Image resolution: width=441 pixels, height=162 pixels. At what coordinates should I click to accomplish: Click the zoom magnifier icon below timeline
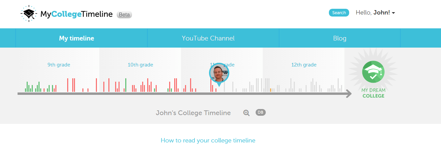click(x=247, y=113)
